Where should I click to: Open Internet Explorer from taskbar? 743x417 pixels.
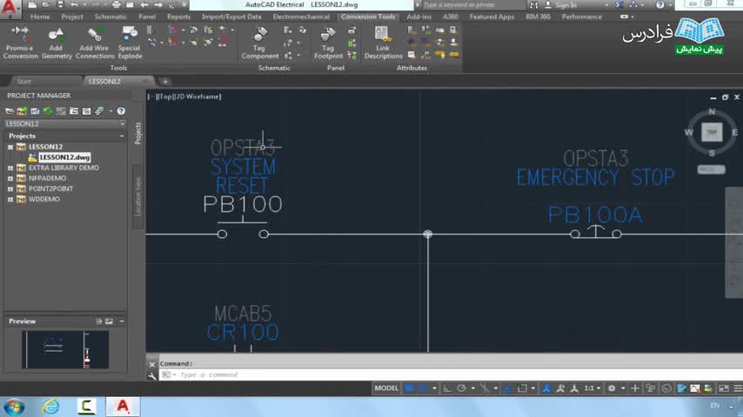tap(50, 407)
